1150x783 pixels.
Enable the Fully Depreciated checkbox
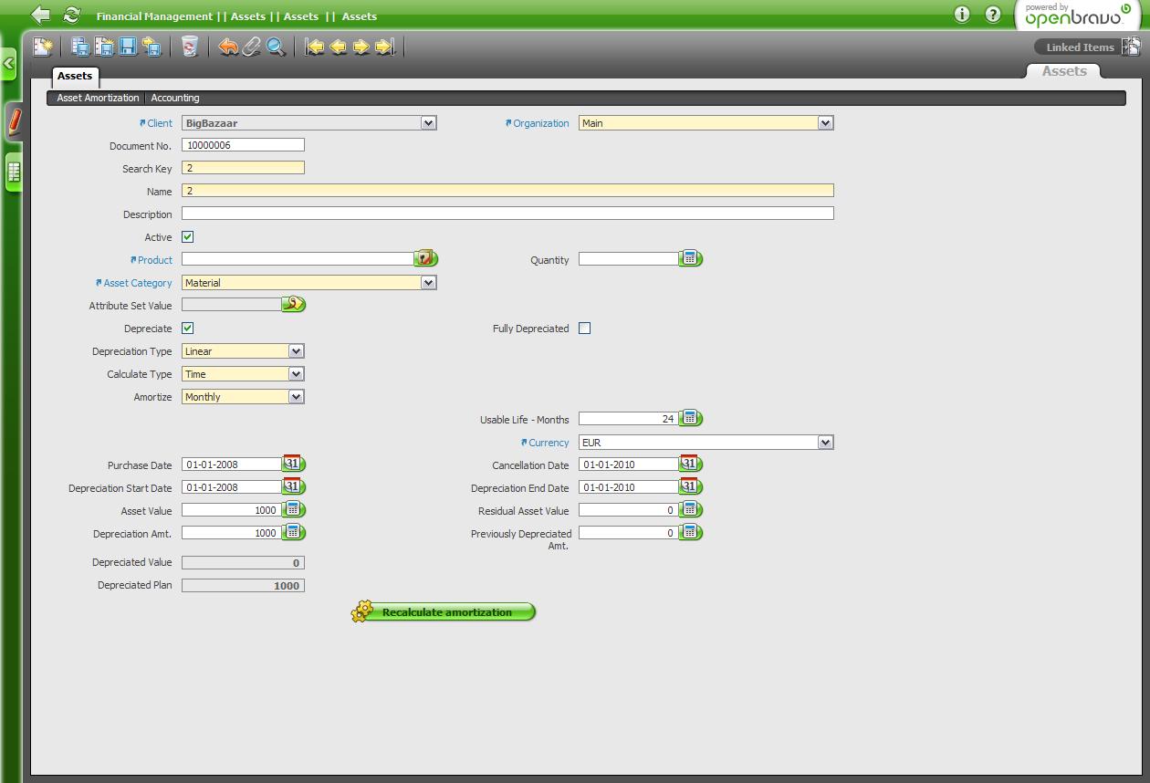point(585,329)
